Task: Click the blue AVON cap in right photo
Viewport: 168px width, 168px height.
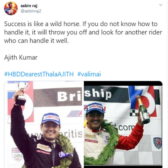Action: [x=95, y=108]
